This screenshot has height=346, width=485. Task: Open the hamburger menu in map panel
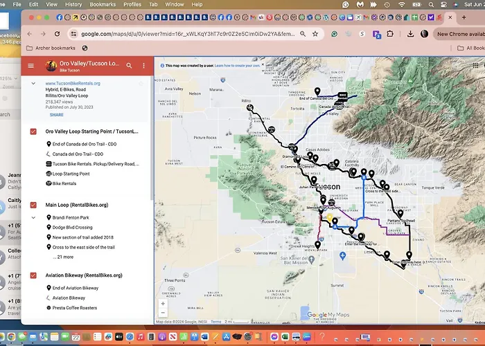(30, 66)
